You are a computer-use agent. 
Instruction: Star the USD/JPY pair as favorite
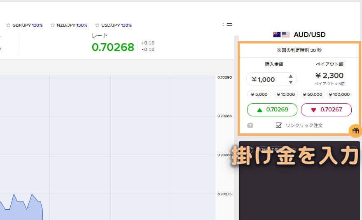click(x=97, y=25)
